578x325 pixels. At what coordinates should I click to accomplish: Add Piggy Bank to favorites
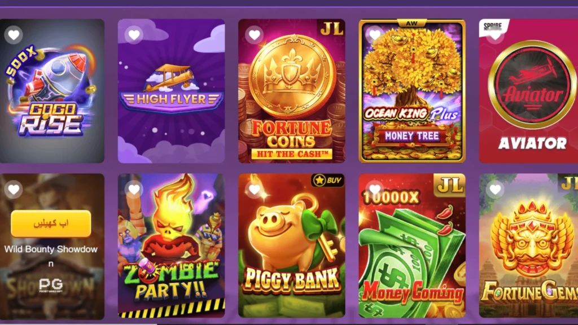tap(255, 190)
